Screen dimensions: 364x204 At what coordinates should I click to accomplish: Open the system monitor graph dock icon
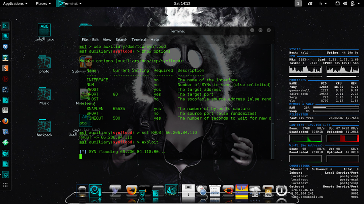tap(242, 190)
